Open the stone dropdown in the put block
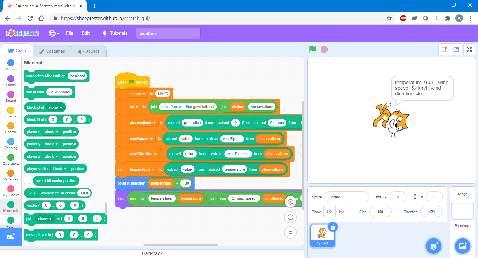478x258 pixels. click(x=45, y=218)
